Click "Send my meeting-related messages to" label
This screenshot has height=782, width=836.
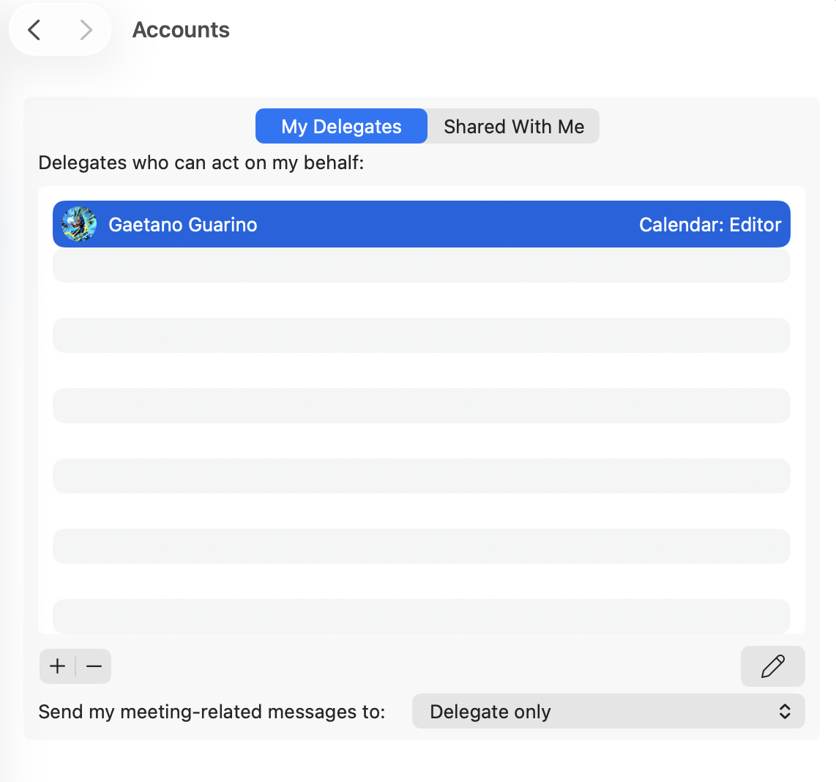tap(212, 712)
